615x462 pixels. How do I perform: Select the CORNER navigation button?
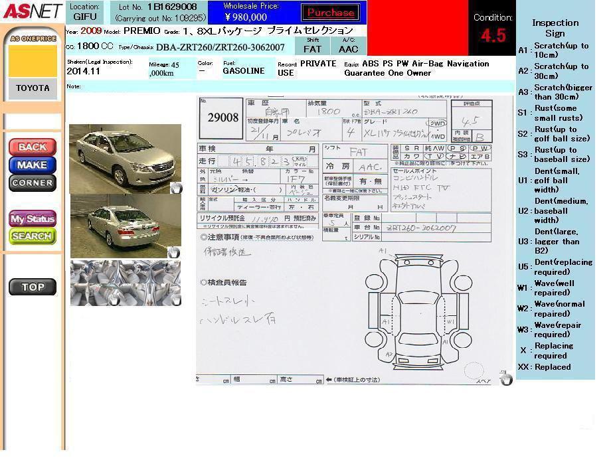pos(32,183)
